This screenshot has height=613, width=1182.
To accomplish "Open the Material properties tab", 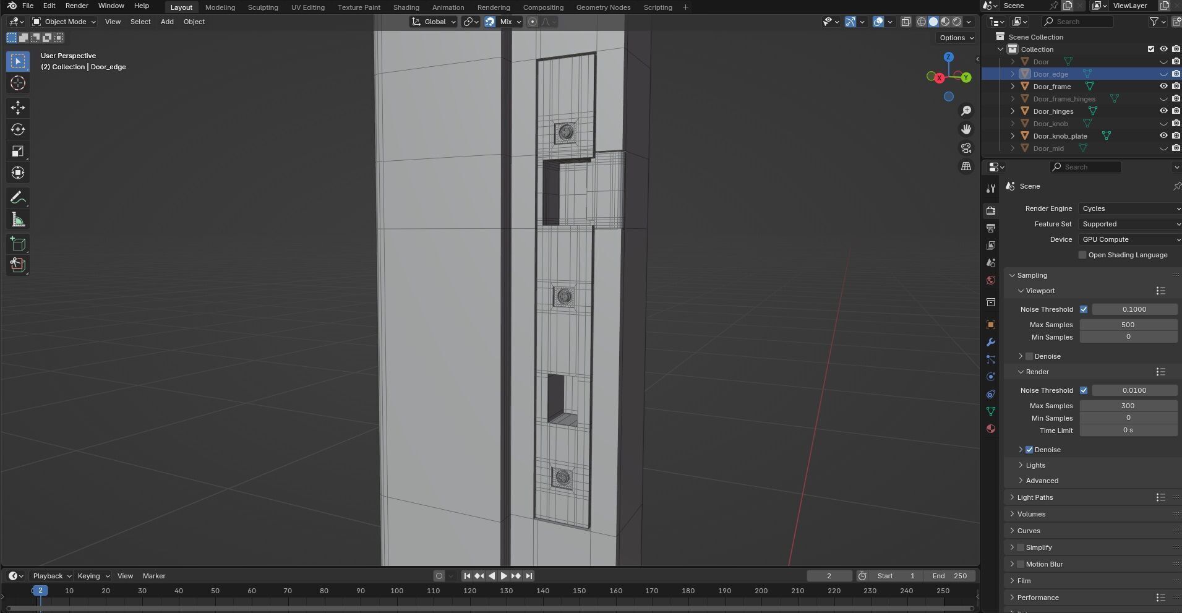I will click(x=991, y=429).
